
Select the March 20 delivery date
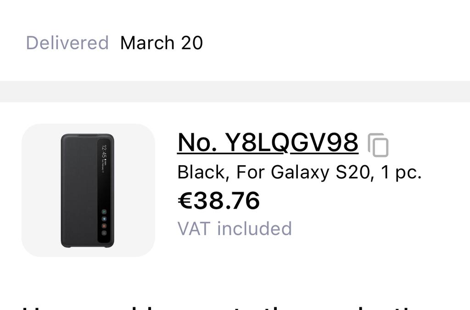click(x=162, y=43)
